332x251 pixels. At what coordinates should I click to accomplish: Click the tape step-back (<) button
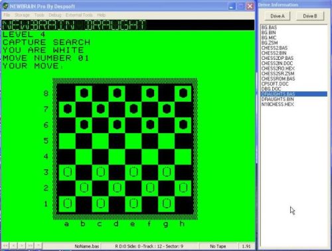13,246
